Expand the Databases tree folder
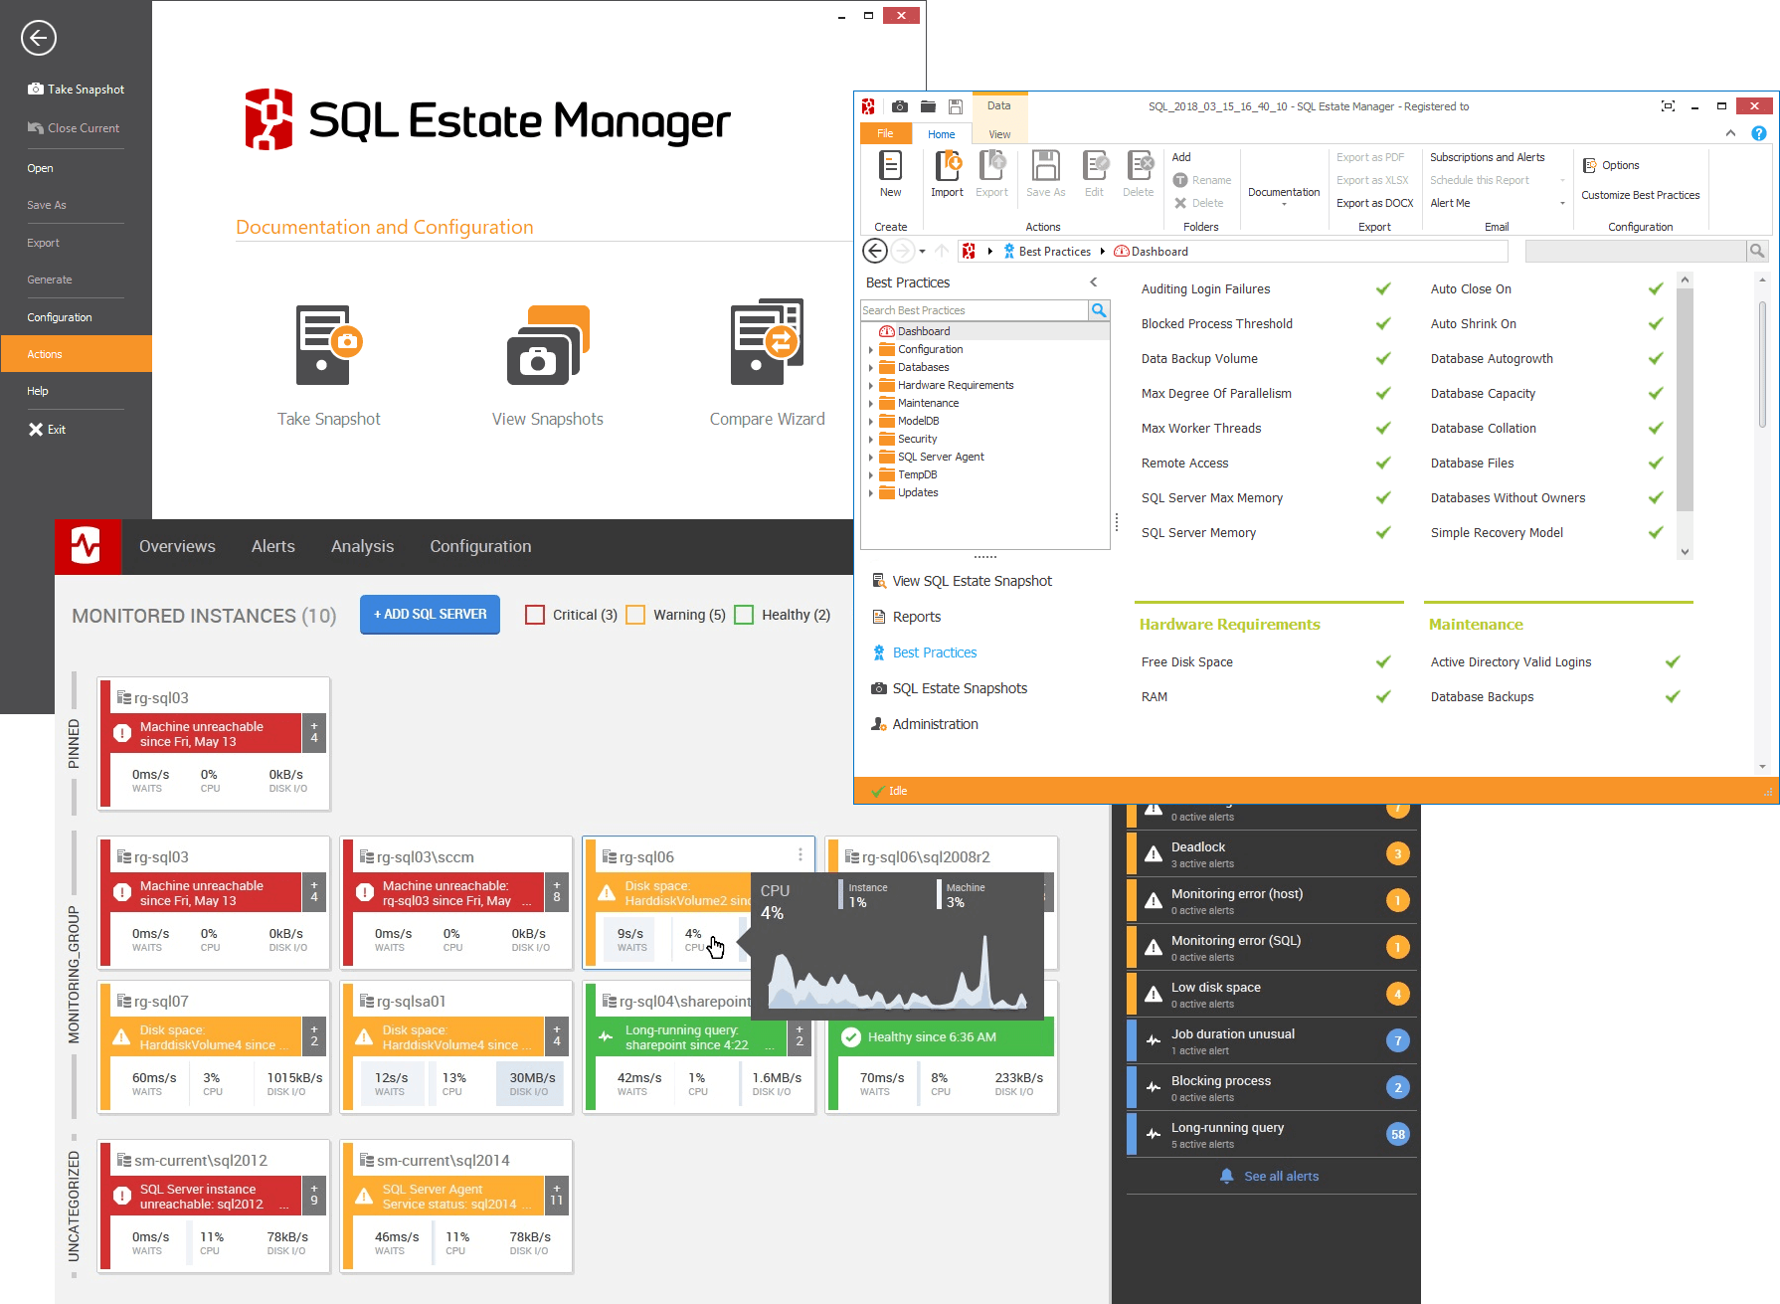This screenshot has height=1304, width=1780. pyautogui.click(x=871, y=368)
